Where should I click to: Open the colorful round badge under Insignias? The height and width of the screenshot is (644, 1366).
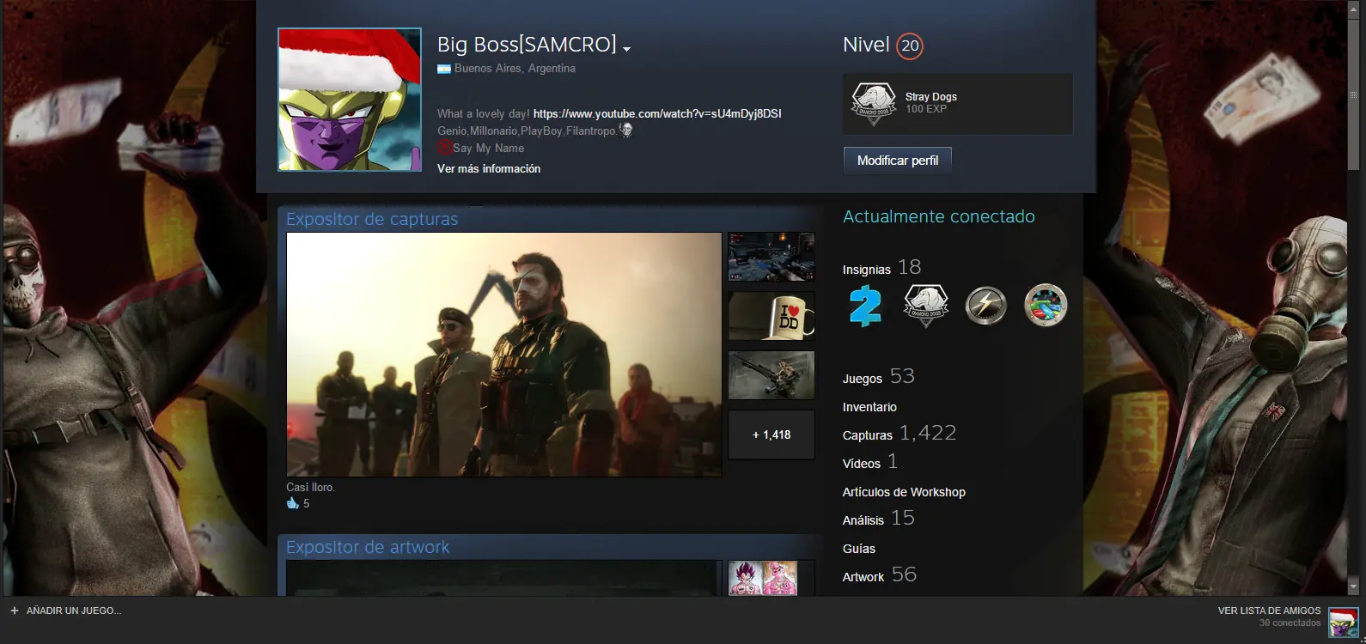tap(1046, 306)
